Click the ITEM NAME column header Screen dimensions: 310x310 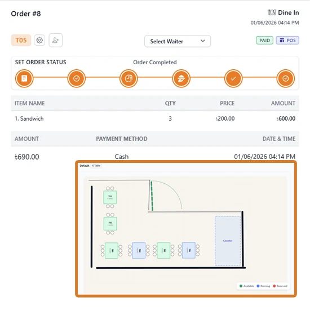[x=30, y=103]
